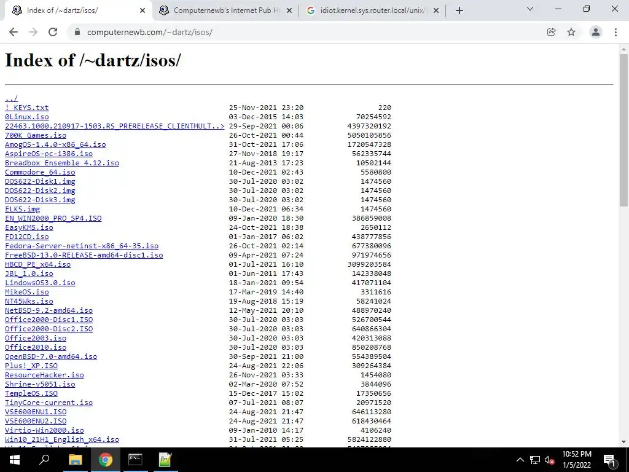Close the idiot.kernel.sys.router.local tab
Screen dimensions: 629x472
click(436, 10)
